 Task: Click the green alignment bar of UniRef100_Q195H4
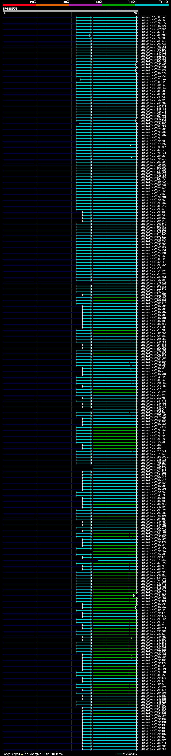115,330
